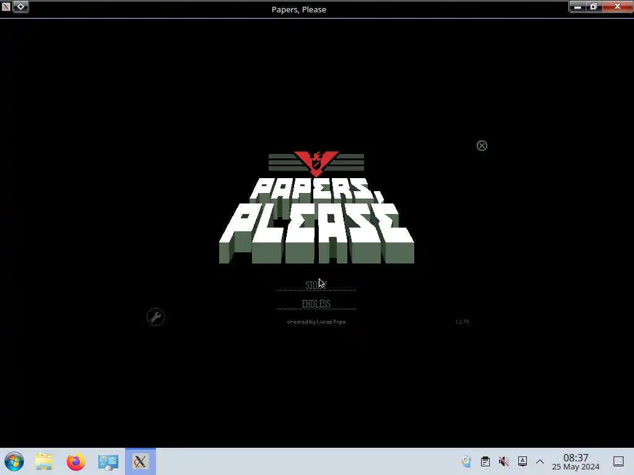634x475 pixels.
Task: Open the file manager from taskbar
Action: pyautogui.click(x=44, y=461)
